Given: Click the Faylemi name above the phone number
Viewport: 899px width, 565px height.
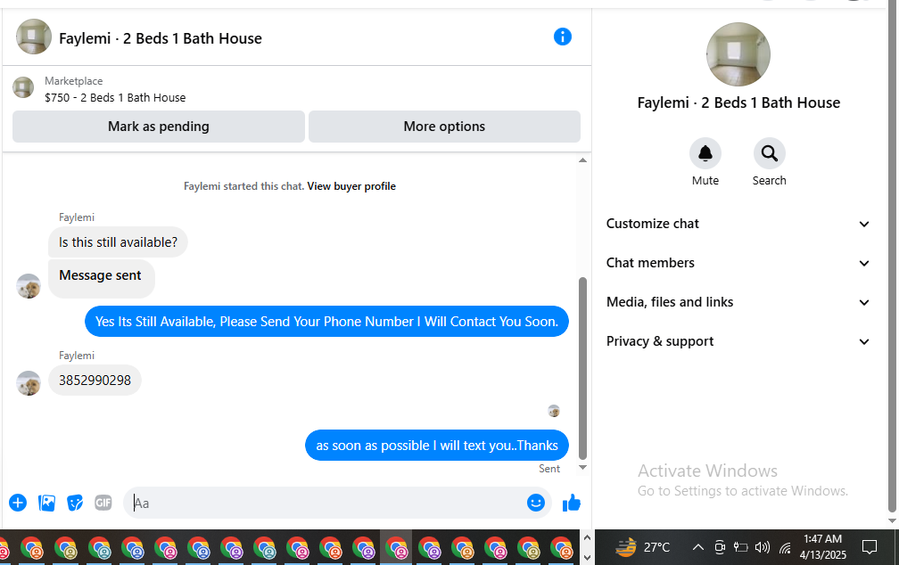Looking at the screenshot, I should 77,356.
